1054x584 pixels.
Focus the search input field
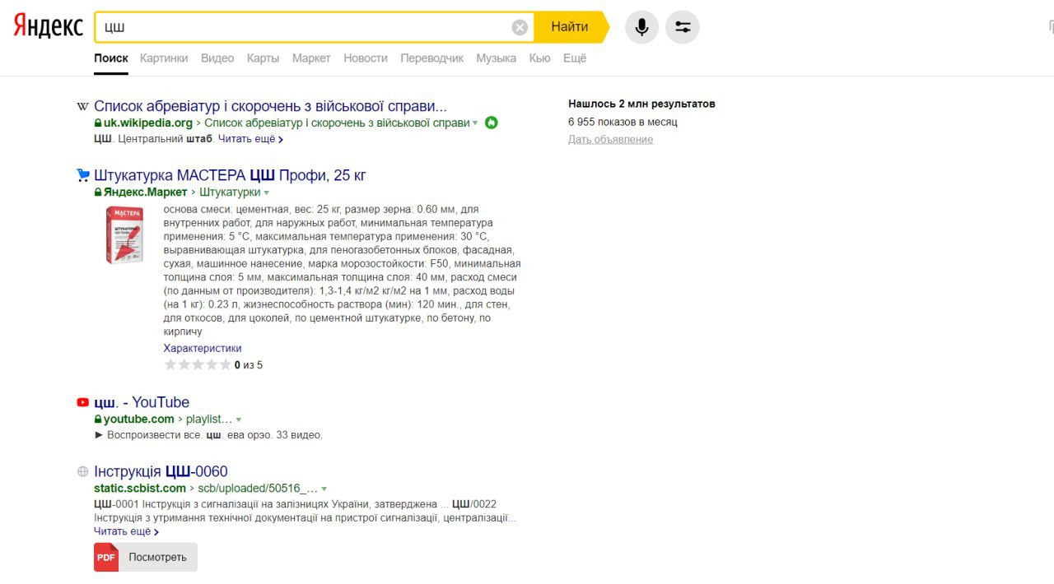point(303,27)
